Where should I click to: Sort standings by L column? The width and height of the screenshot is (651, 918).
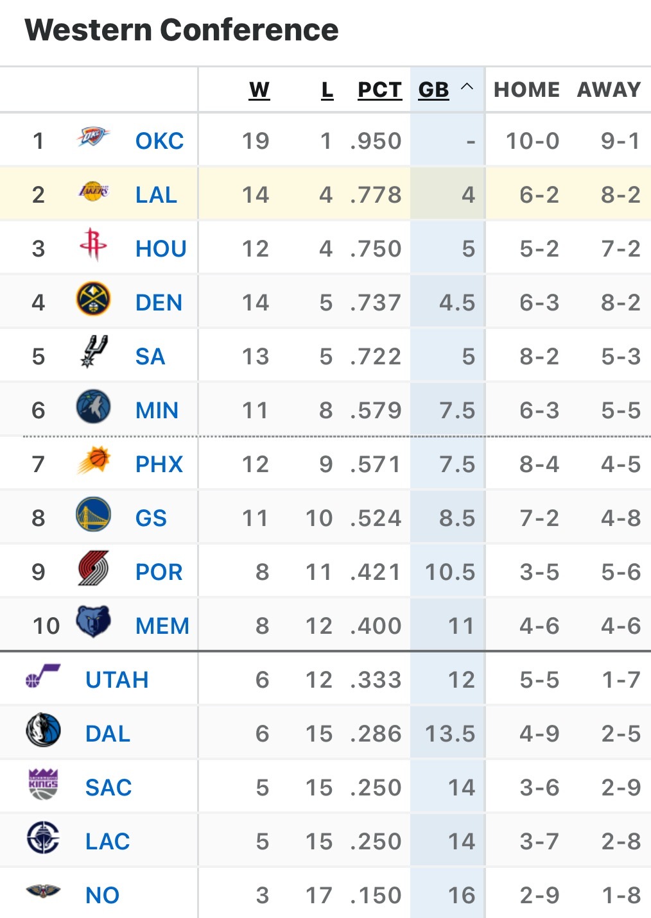[327, 90]
